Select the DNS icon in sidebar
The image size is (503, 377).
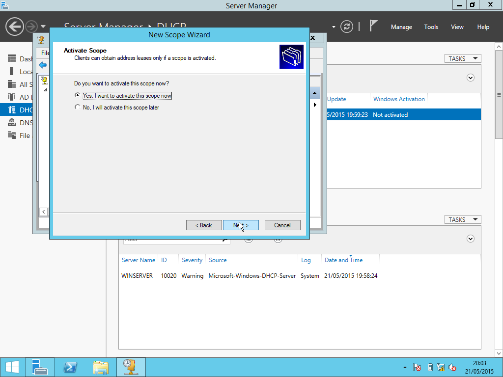12,122
